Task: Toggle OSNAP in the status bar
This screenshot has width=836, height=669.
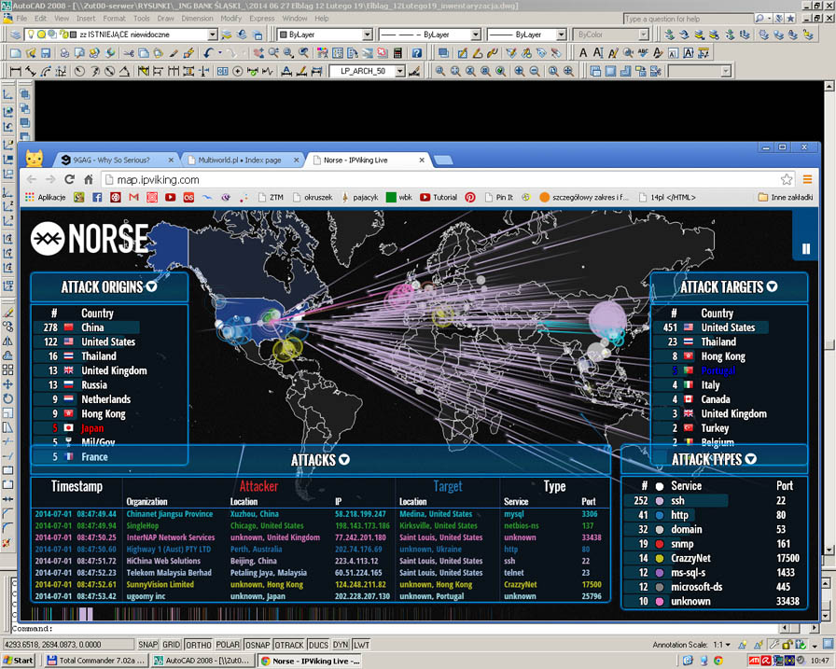Action: (258, 645)
